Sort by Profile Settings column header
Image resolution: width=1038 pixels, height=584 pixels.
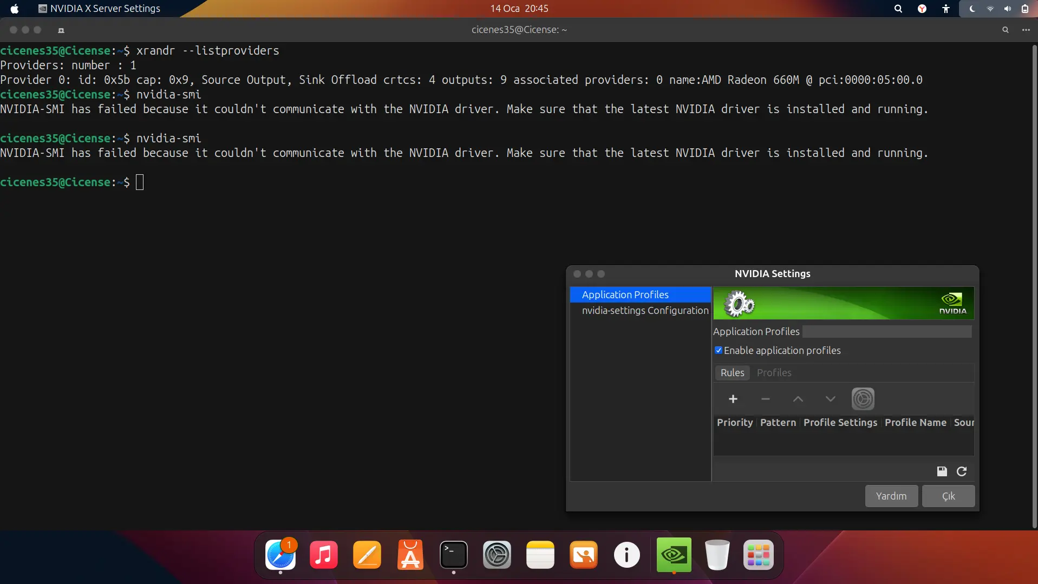click(x=840, y=422)
